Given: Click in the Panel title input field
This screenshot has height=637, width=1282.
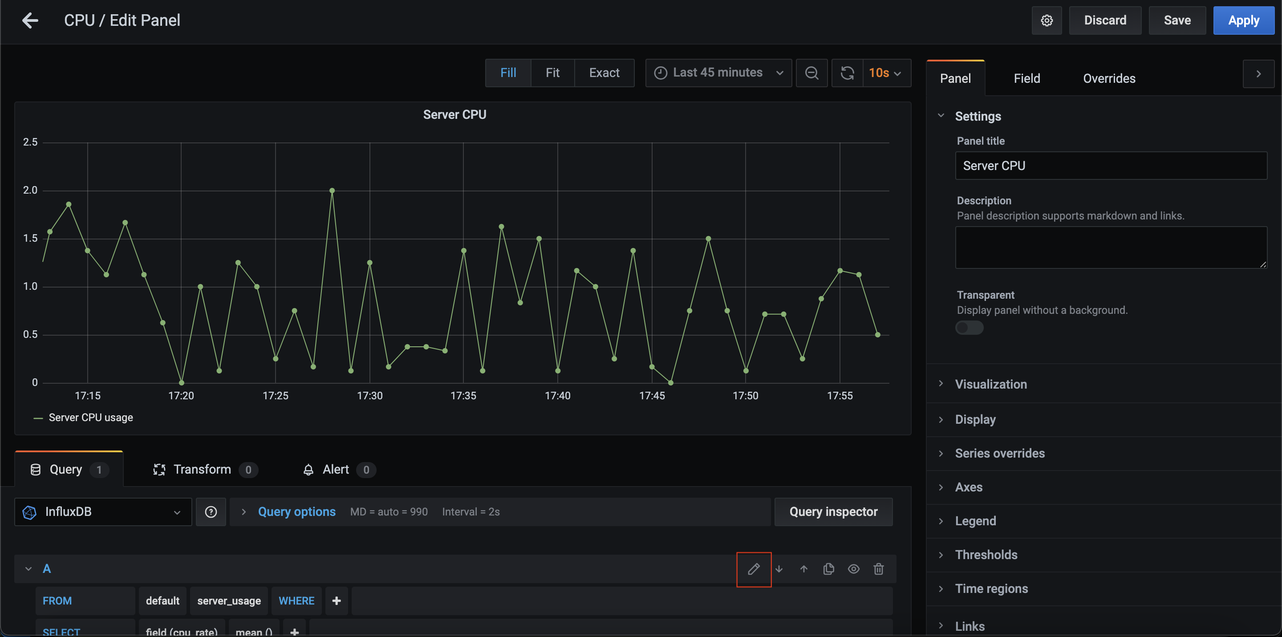Looking at the screenshot, I should coord(1111,166).
